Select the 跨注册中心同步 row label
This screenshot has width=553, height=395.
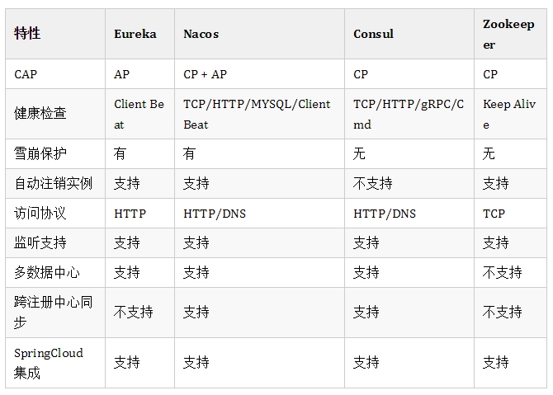[x=54, y=312]
